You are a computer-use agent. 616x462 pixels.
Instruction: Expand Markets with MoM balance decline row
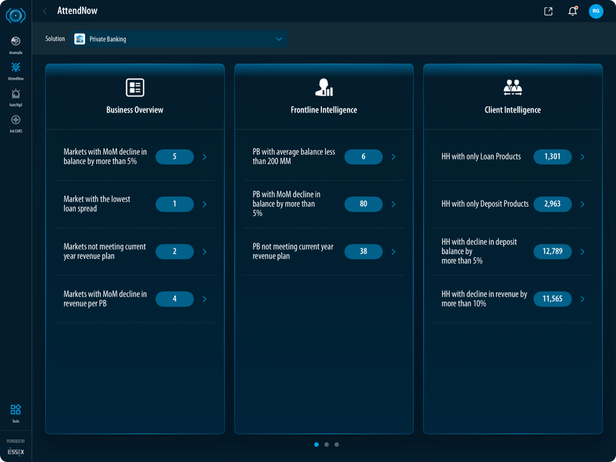204,157
